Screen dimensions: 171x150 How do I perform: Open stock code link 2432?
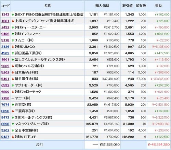[x=5, y=27]
